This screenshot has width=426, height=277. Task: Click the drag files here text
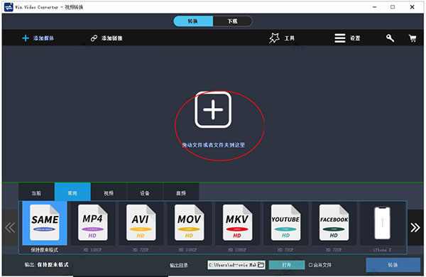pos(214,145)
